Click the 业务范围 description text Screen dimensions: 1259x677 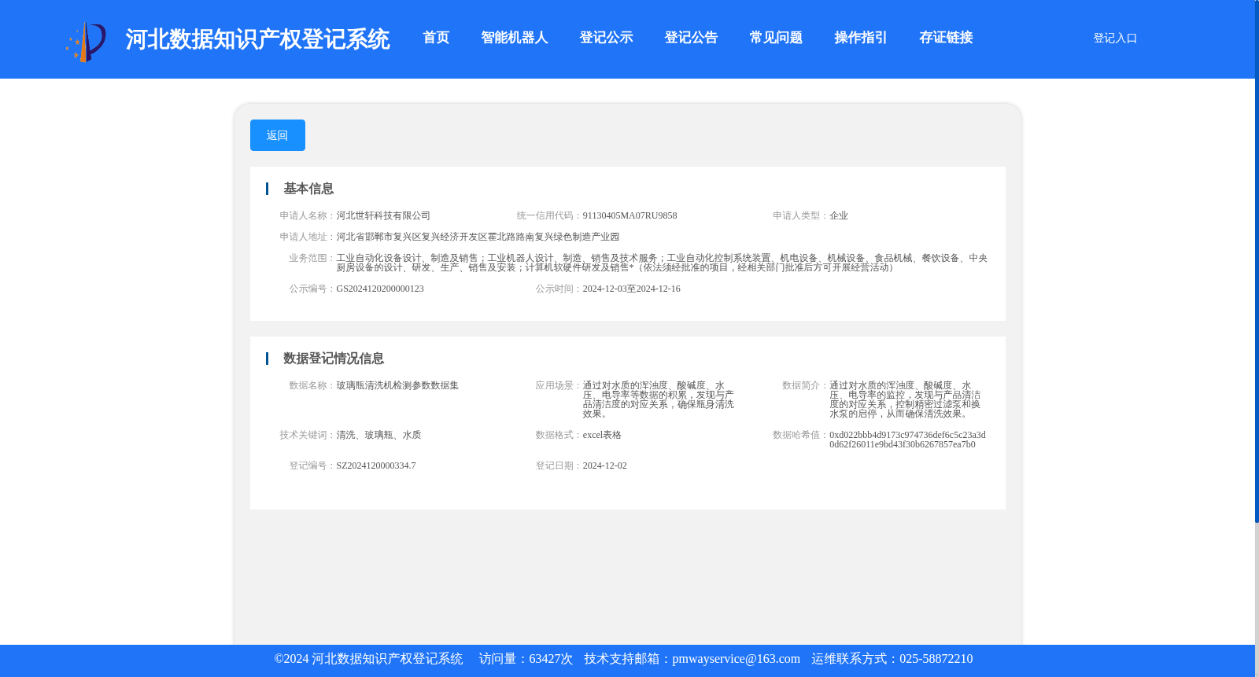[662, 263]
